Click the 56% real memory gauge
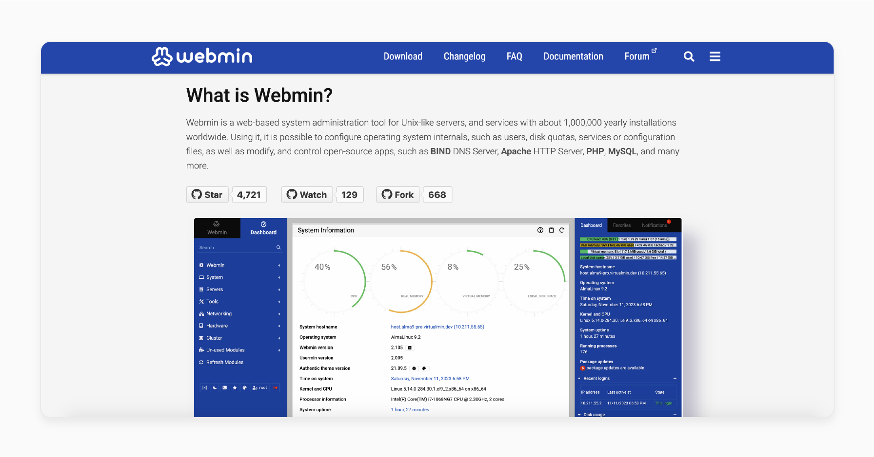This screenshot has height=457, width=874. click(x=401, y=281)
